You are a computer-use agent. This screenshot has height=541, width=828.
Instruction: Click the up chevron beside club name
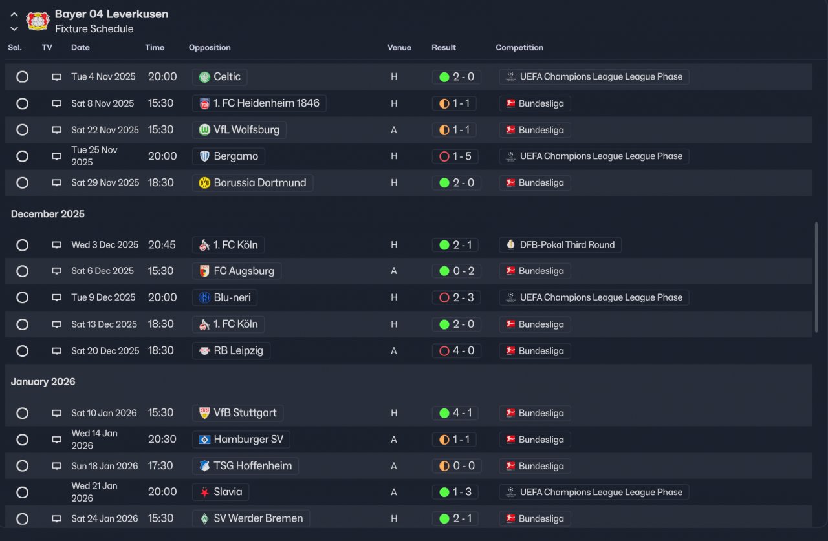[x=14, y=14]
